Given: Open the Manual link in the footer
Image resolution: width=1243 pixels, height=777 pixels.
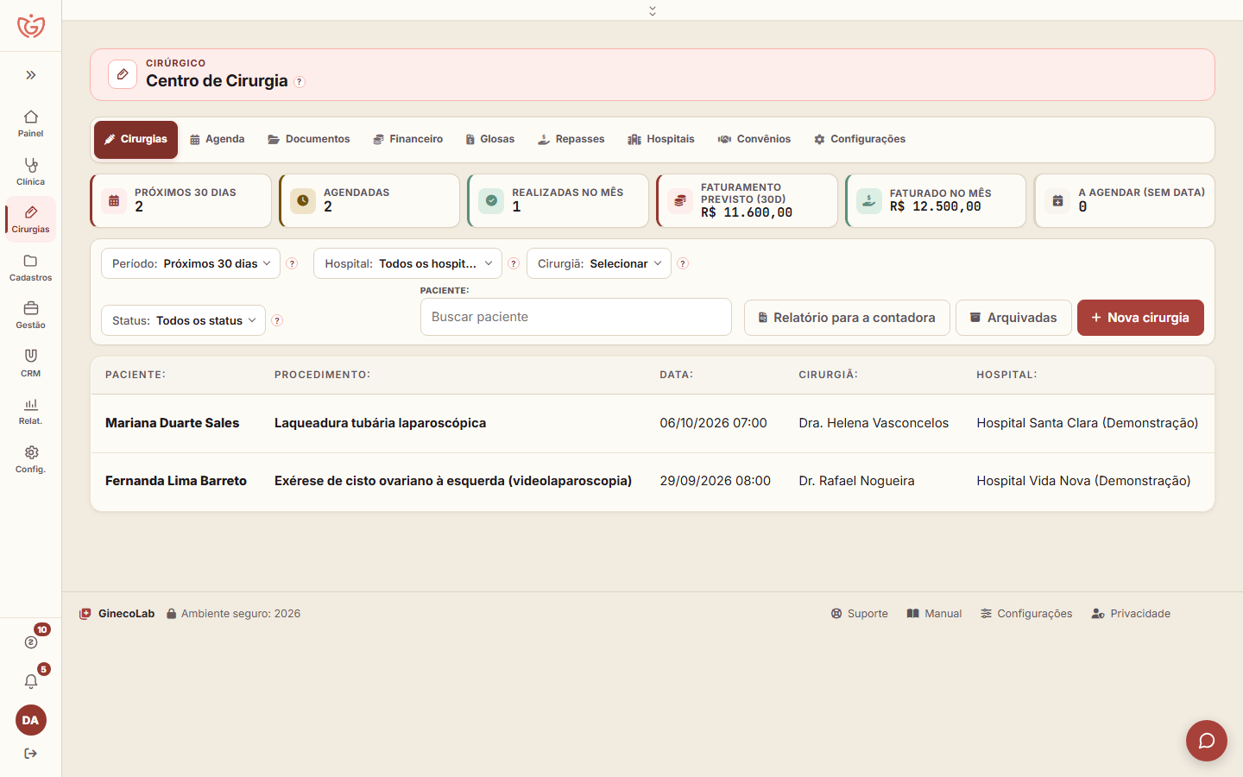Looking at the screenshot, I should 934,614.
